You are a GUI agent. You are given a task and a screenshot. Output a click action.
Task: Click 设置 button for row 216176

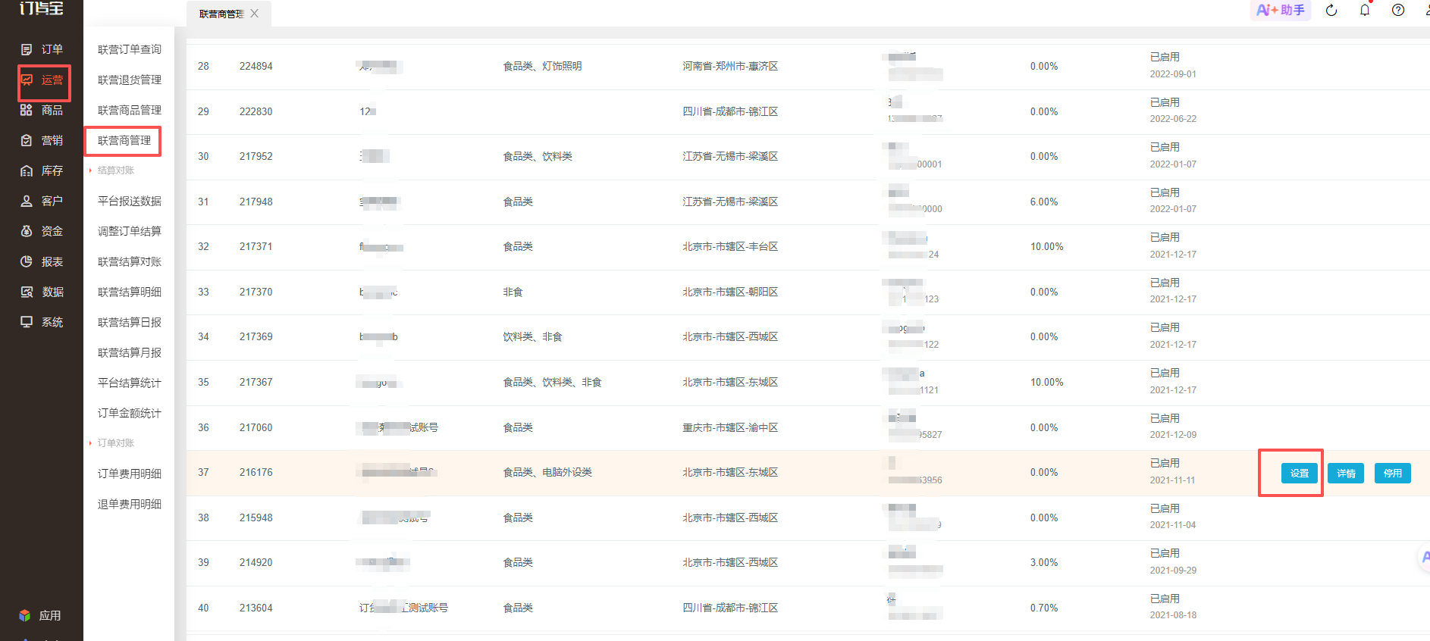click(x=1300, y=474)
